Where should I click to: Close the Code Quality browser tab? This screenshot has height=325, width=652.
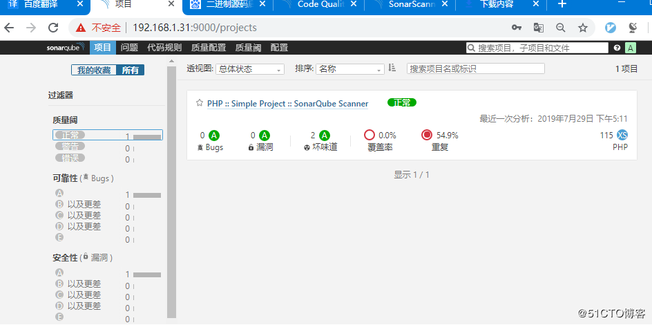pyautogui.click(x=354, y=4)
